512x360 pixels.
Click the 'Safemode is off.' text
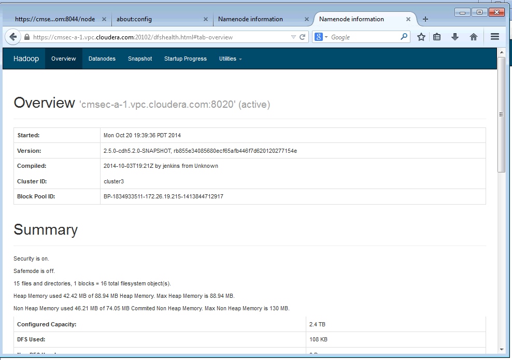pyautogui.click(x=34, y=271)
